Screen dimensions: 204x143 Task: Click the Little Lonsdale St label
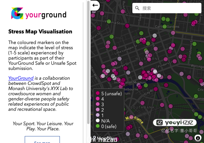tap(126, 49)
